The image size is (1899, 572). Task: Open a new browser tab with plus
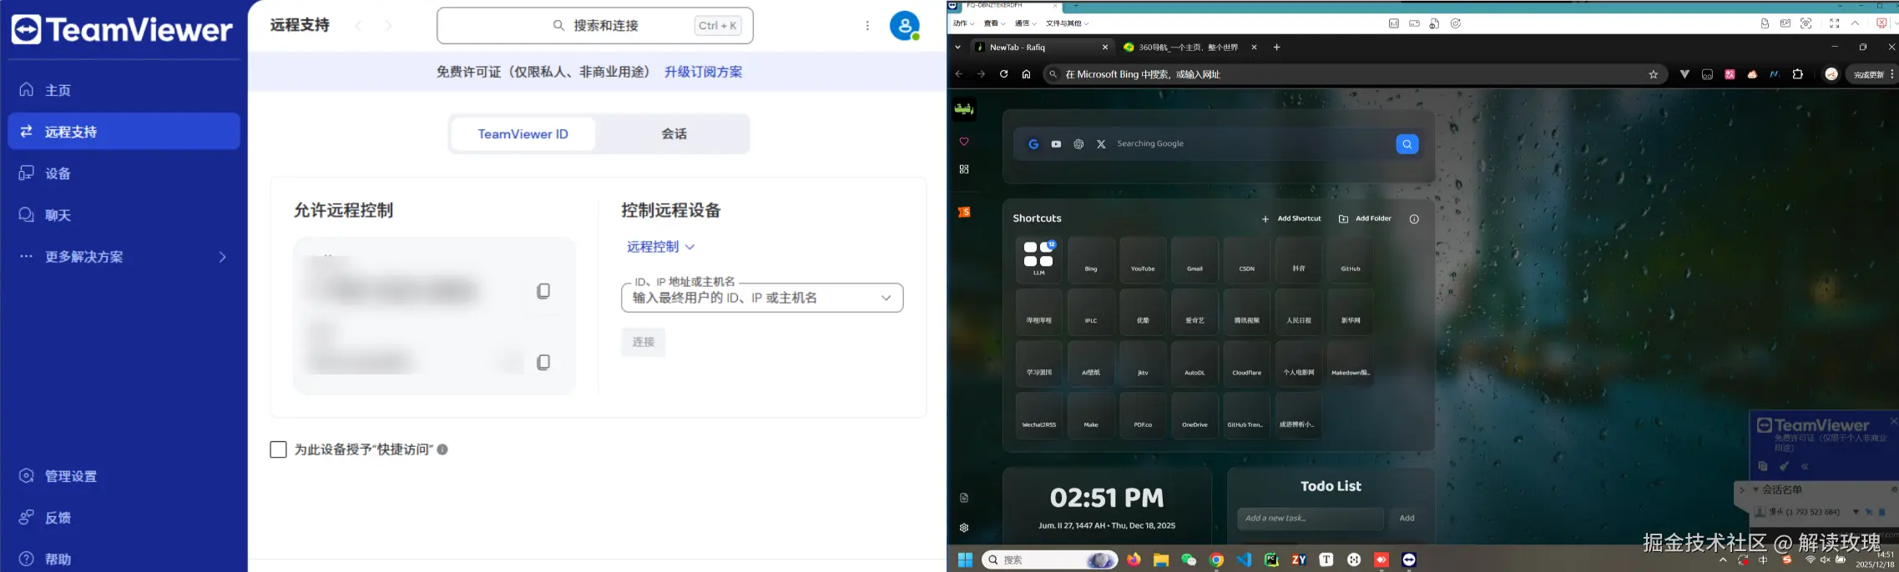click(1276, 48)
